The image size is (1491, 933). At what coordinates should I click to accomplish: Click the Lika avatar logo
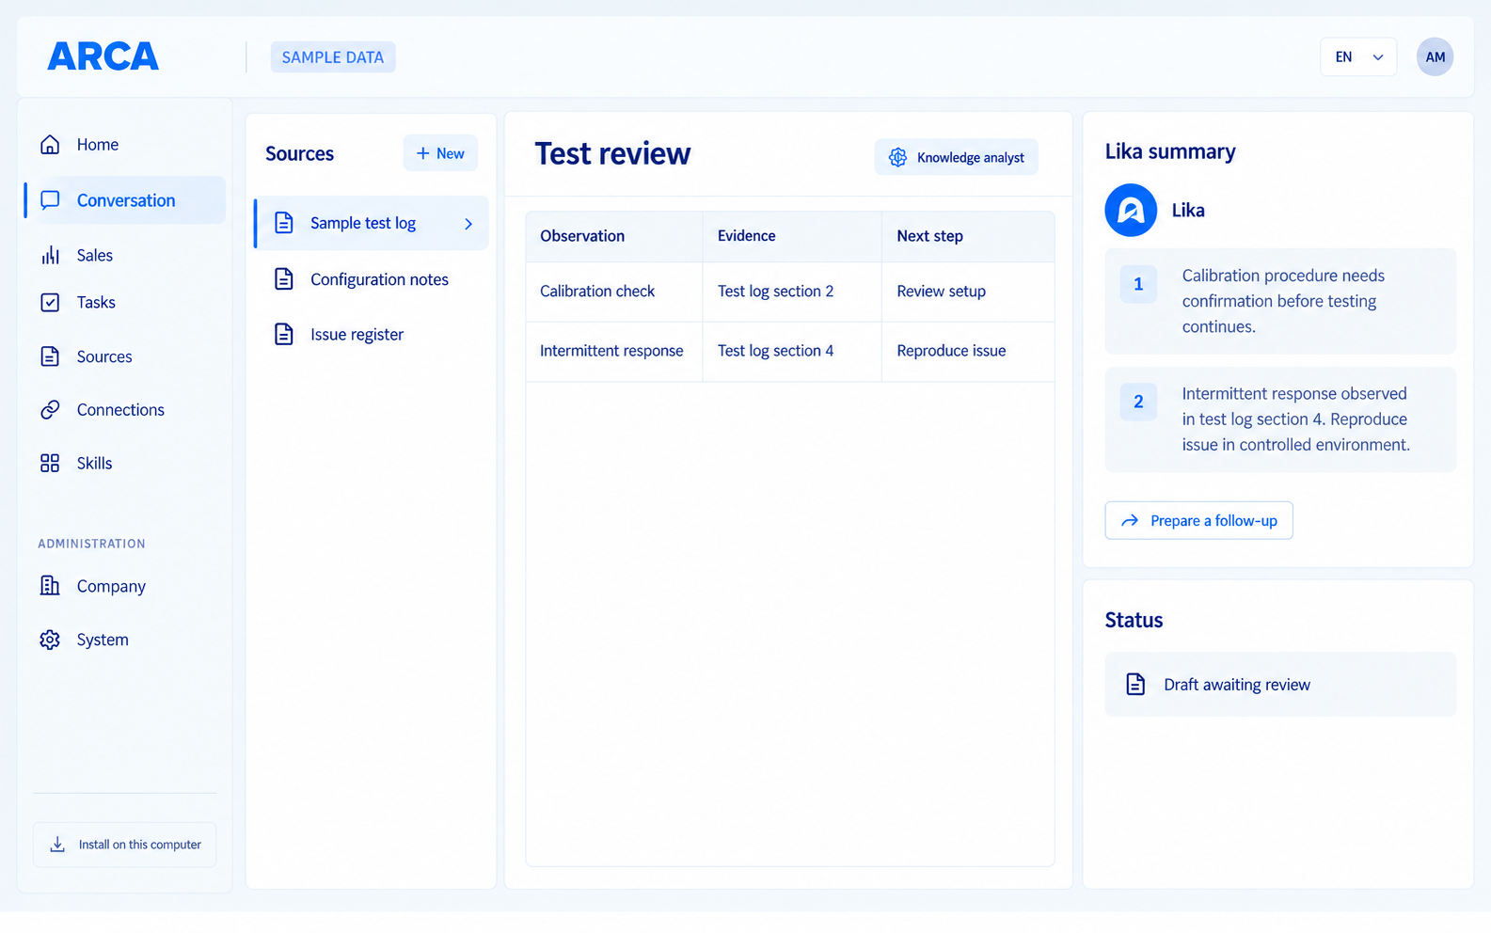click(x=1131, y=210)
